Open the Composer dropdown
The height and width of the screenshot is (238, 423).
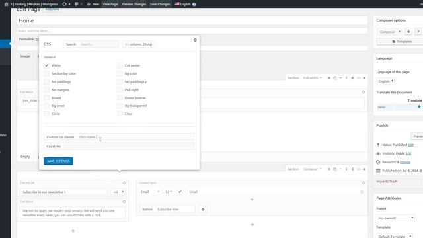pyautogui.click(x=389, y=32)
